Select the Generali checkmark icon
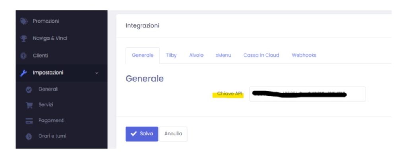Viewport: 407px width, 160px height. click(29, 89)
